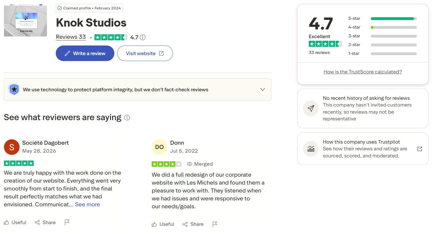Click the Claimed profile February 2024 badge

click(x=89, y=8)
